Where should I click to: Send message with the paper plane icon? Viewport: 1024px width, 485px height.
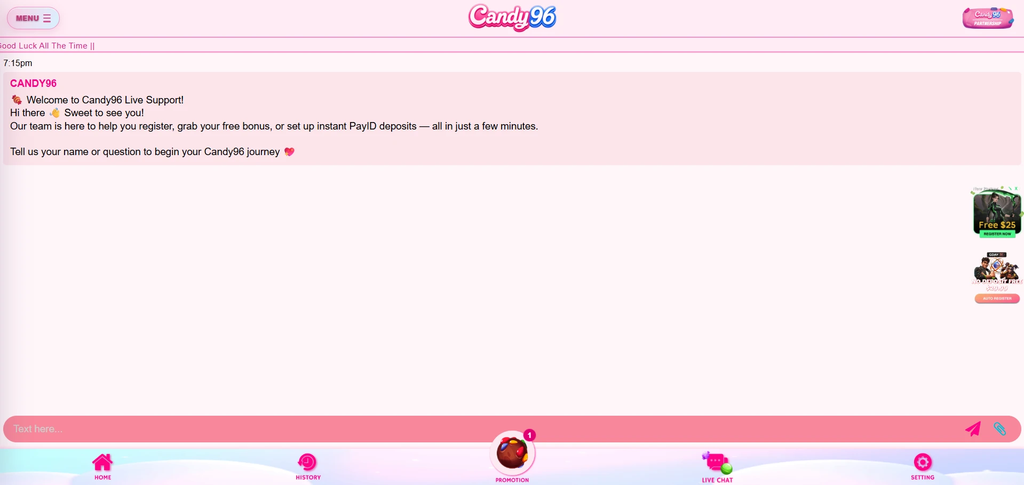pos(973,429)
